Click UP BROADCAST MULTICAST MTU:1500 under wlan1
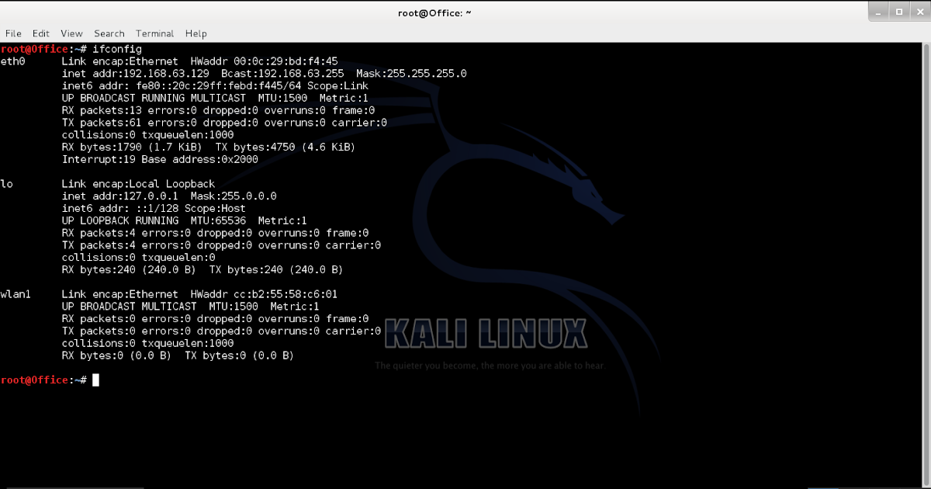Viewport: 931px width, 489px height. click(191, 307)
